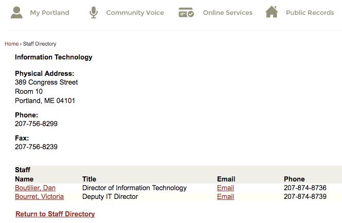Click the My Portland person icon
Viewport: 342px width, 223px height.
click(16, 12)
